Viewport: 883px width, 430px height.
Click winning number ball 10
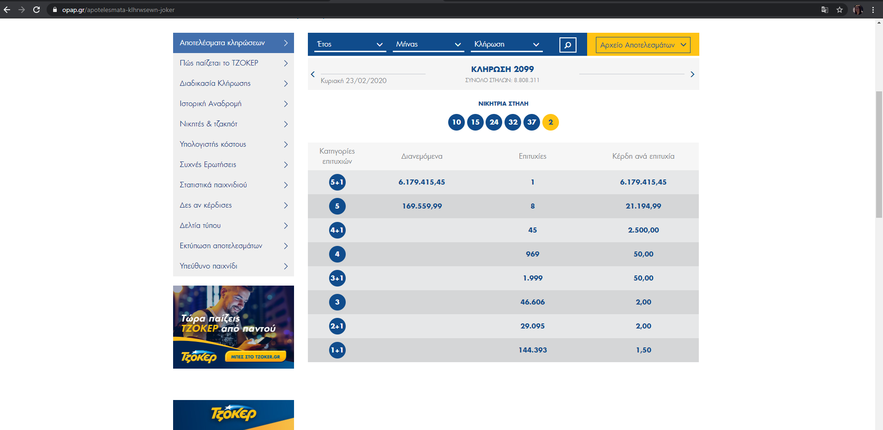[x=457, y=122]
